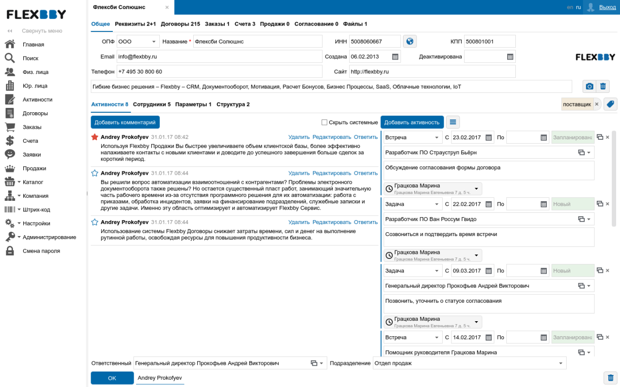Open the Согласование 0 tab
This screenshot has width=620, height=387.
[x=316, y=24]
